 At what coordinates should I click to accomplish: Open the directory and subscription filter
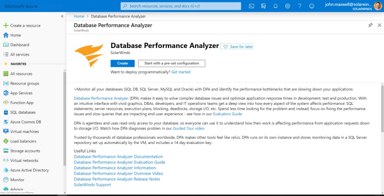coord(263,6)
